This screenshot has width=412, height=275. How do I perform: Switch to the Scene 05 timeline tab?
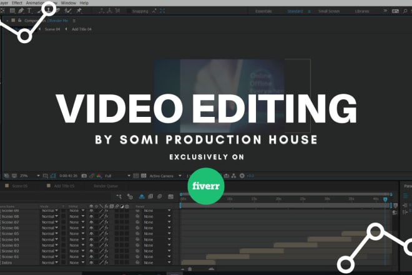point(20,186)
